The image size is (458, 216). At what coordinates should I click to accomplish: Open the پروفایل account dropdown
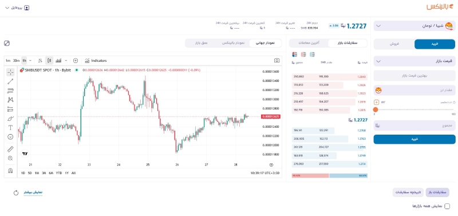(x=18, y=8)
